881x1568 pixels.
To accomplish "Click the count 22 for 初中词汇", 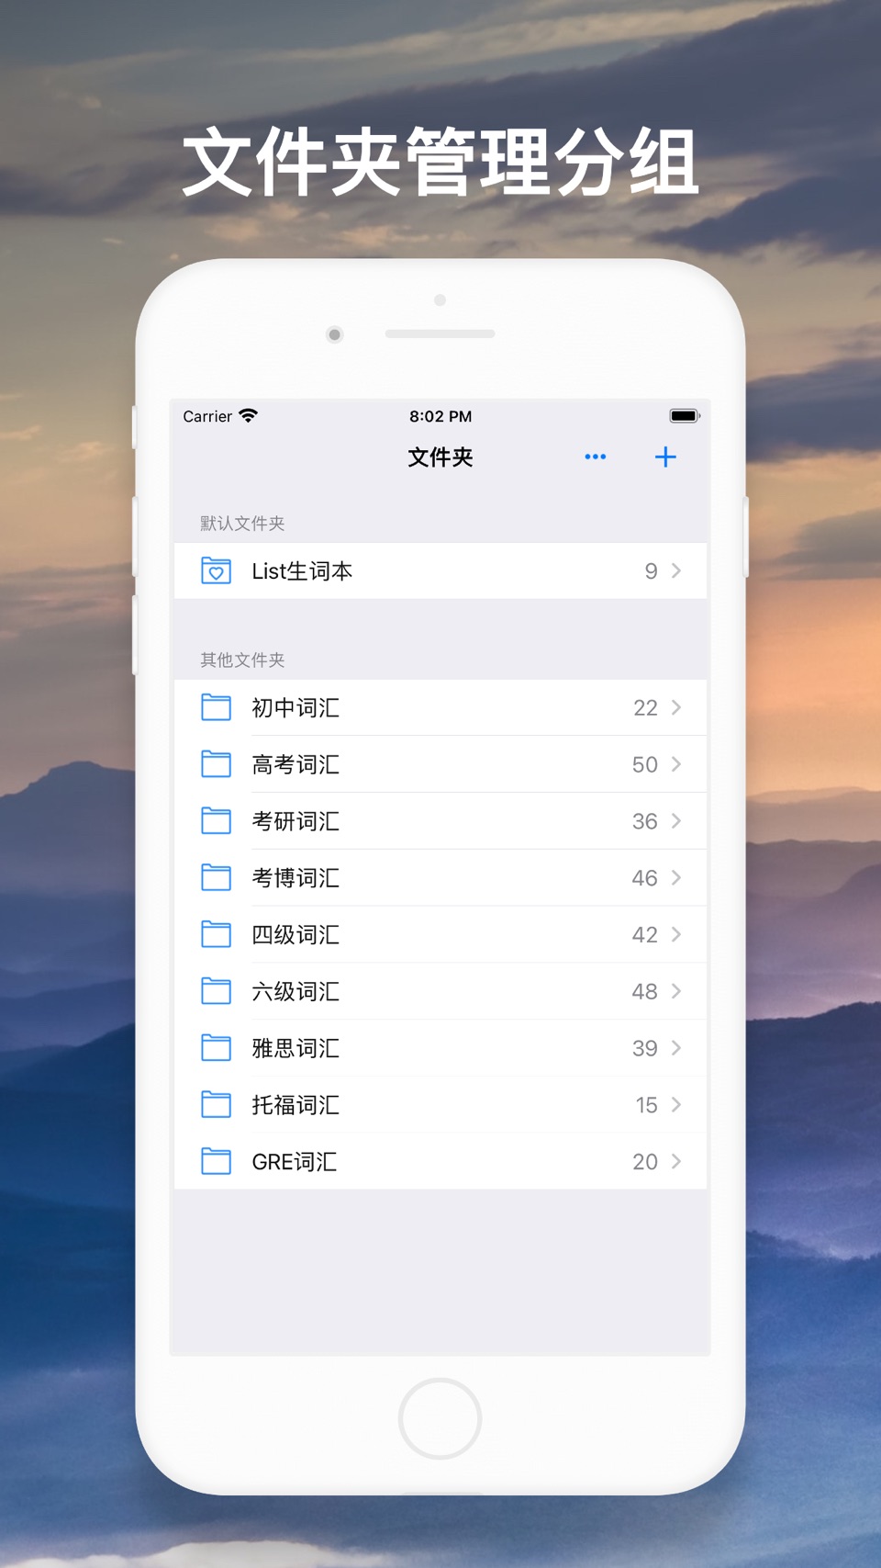I will tap(645, 708).
